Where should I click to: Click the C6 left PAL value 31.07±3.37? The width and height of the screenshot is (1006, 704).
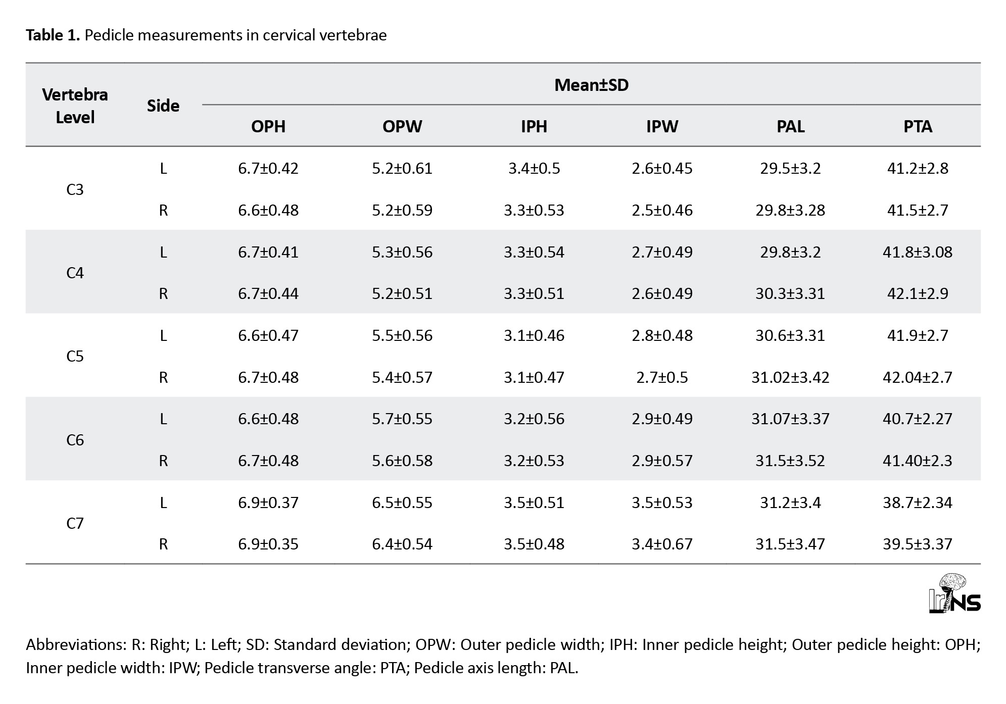(x=790, y=419)
